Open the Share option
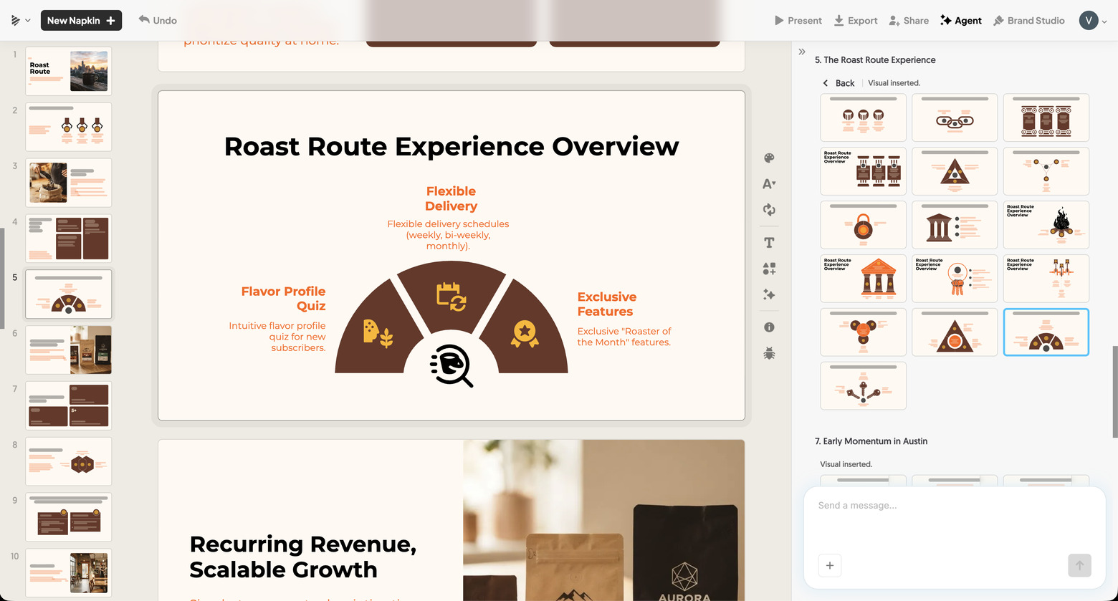The image size is (1118, 601). pos(909,21)
